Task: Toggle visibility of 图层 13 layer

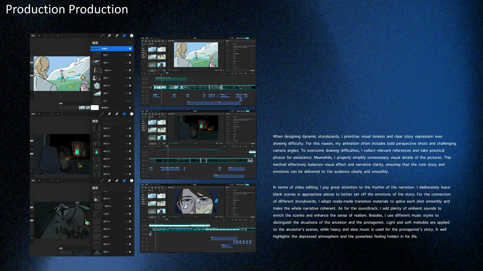Action: [130, 221]
